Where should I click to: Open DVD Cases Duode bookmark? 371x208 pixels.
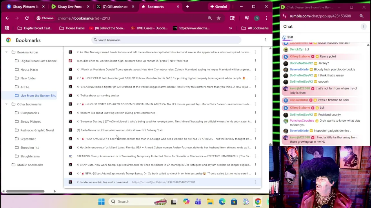(149, 28)
